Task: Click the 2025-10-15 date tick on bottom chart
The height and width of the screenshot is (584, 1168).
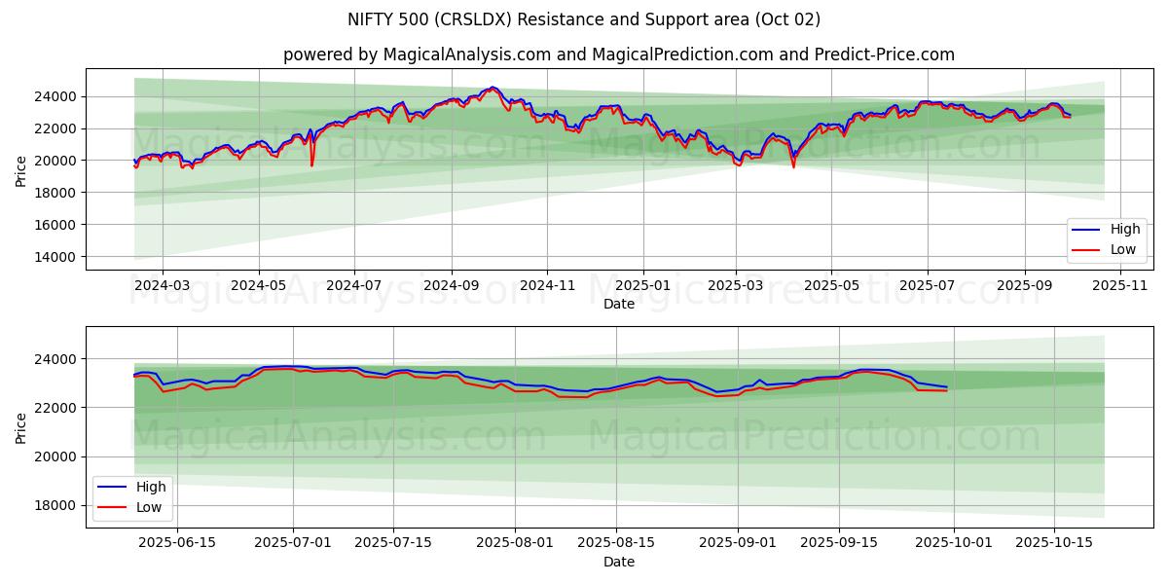Action: [x=1054, y=544]
